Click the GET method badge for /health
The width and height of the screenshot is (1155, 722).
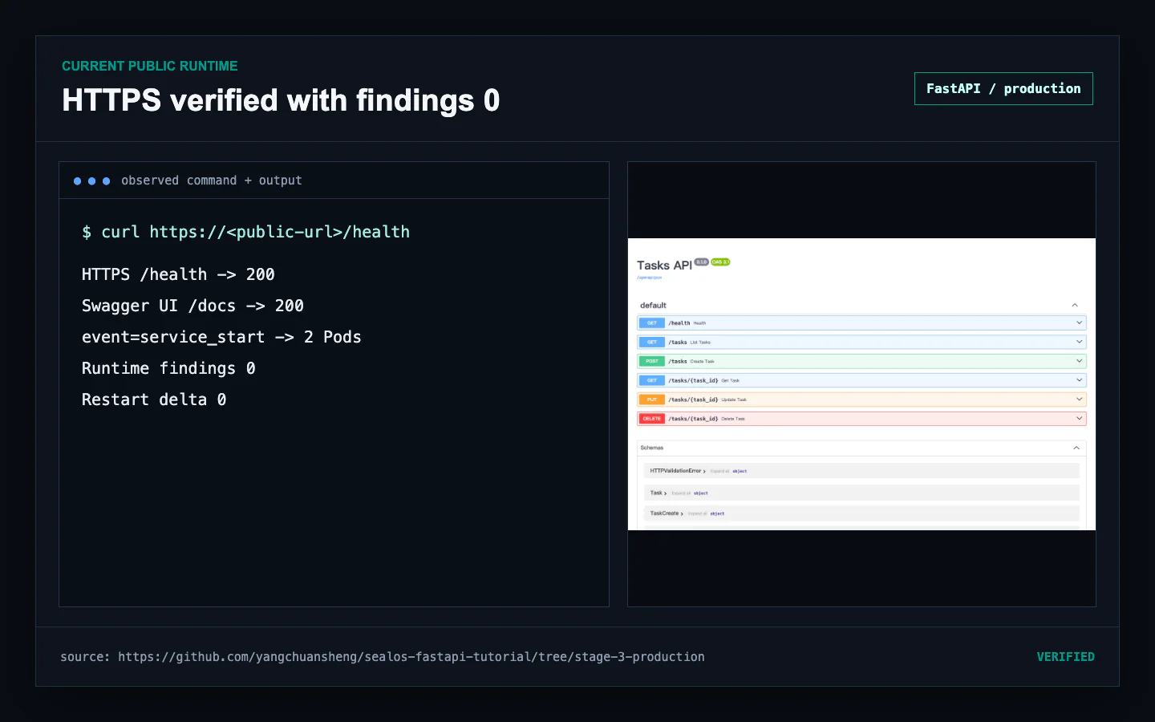[651, 323]
